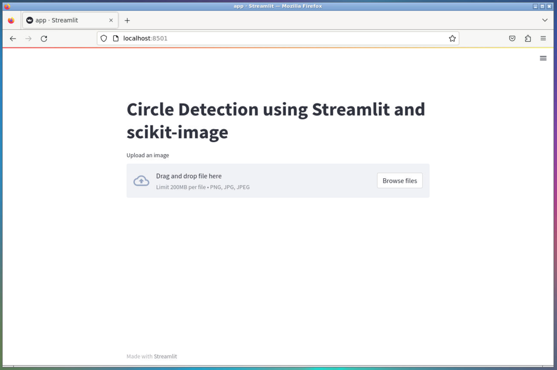Open the Streamlit link in footer
The width and height of the screenshot is (557, 370).
[165, 356]
